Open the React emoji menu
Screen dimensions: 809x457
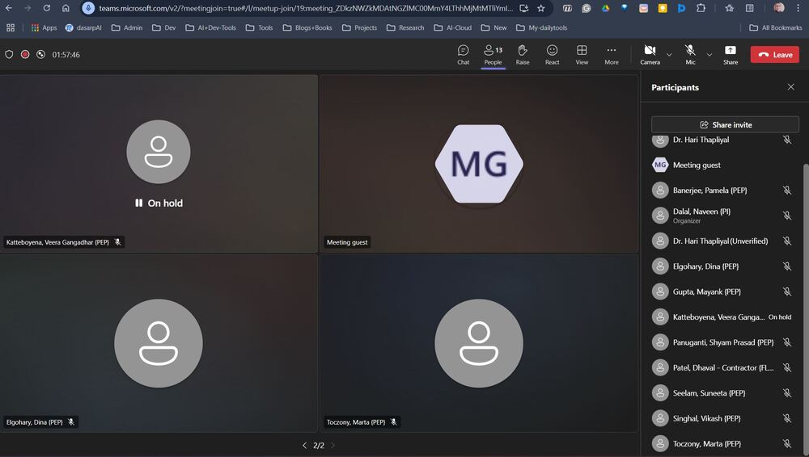552,55
